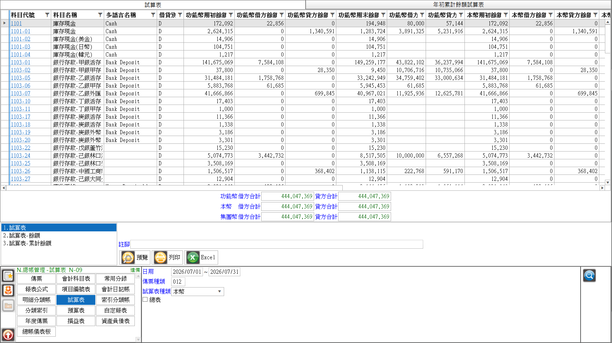Click the filter funnel on 多語言名稱 column

point(153,15)
